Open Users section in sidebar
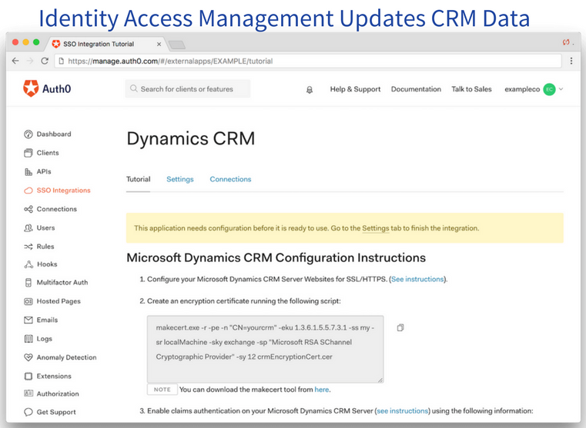This screenshot has height=428, width=586. (x=45, y=227)
